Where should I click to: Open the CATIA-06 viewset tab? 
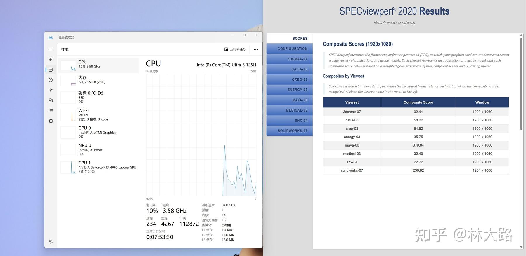(x=290, y=69)
